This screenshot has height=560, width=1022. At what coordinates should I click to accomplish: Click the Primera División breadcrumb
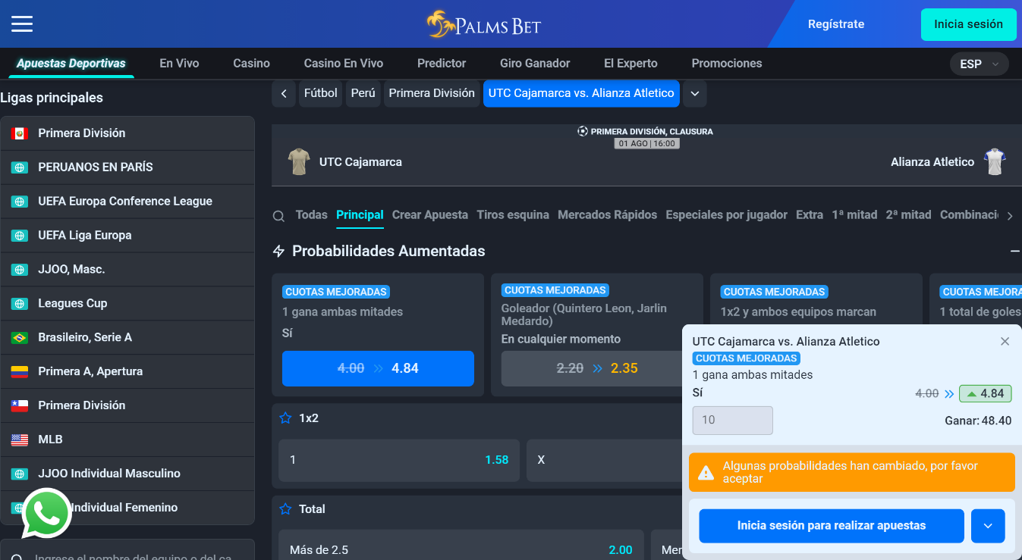(x=432, y=94)
